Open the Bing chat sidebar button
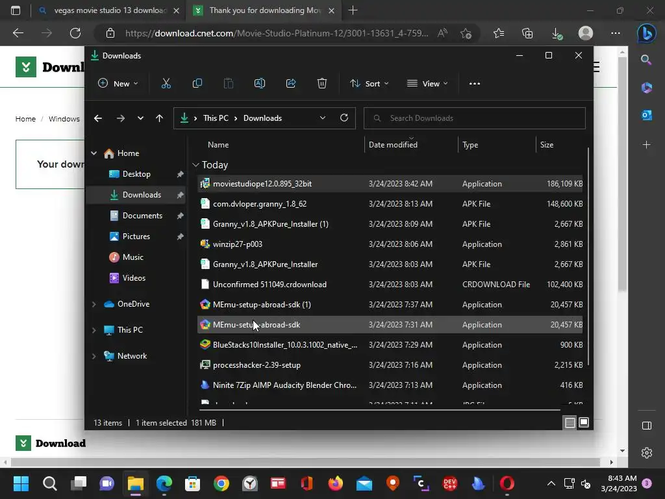Image resolution: width=665 pixels, height=499 pixels. (x=646, y=34)
